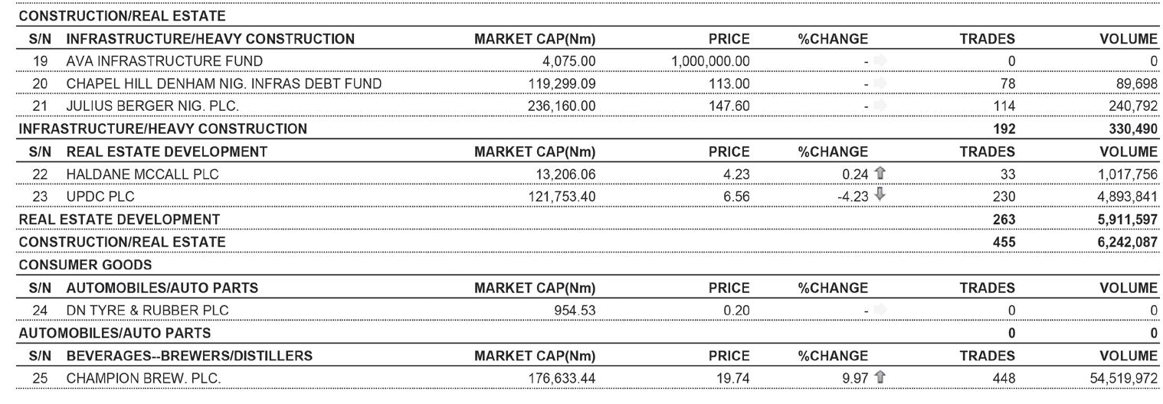The height and width of the screenshot is (404, 1163).
Task: Click REAL ESTATE DEVELOPMENT column heading
Action: (x=167, y=151)
